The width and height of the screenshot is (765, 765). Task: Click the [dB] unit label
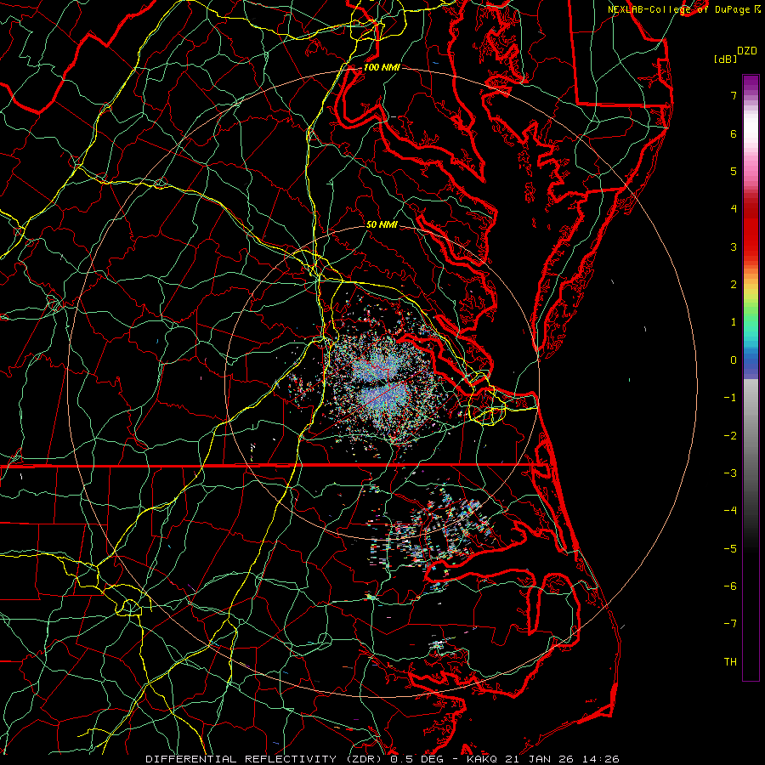[726, 59]
